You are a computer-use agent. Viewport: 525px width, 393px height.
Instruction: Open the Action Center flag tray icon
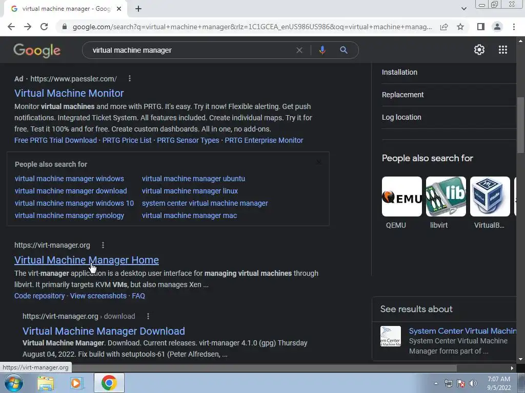click(x=461, y=383)
